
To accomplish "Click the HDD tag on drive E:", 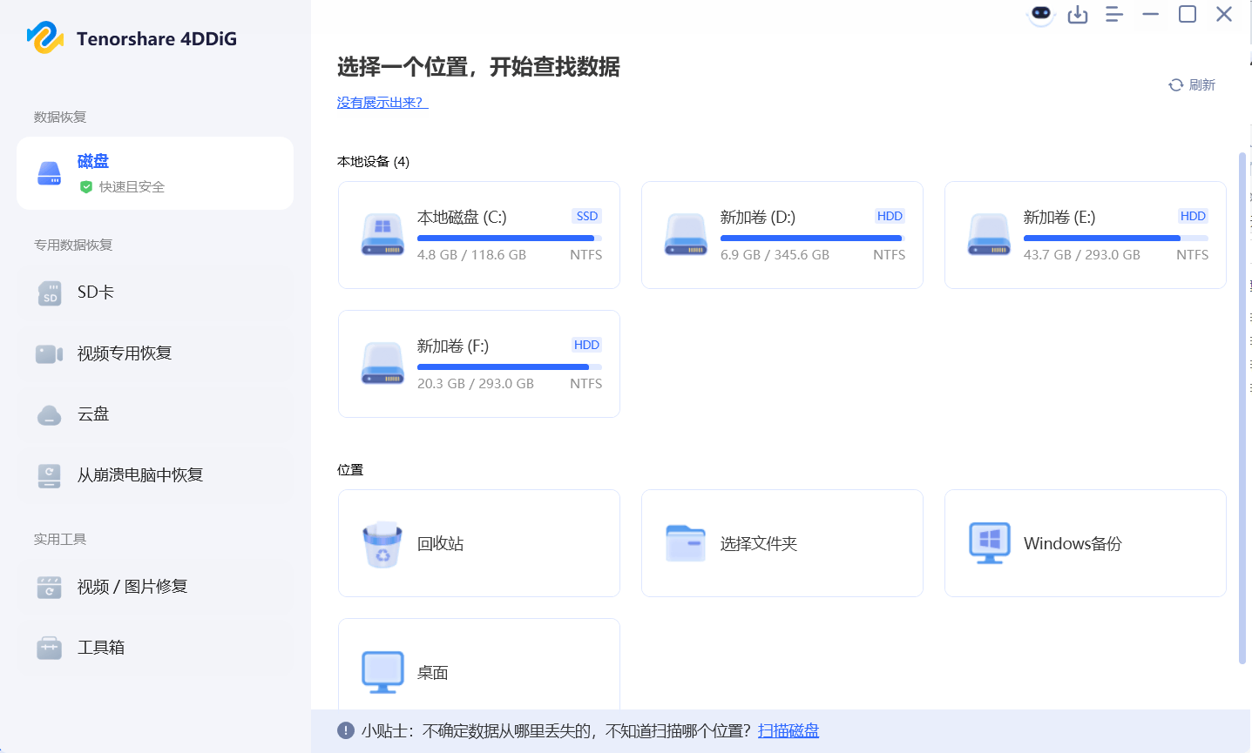I will tap(1193, 216).
